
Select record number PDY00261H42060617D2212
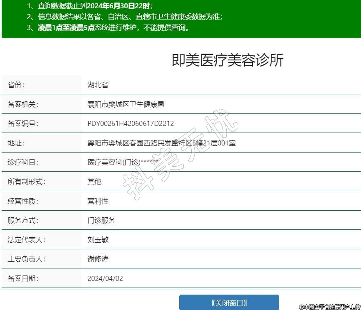point(131,123)
